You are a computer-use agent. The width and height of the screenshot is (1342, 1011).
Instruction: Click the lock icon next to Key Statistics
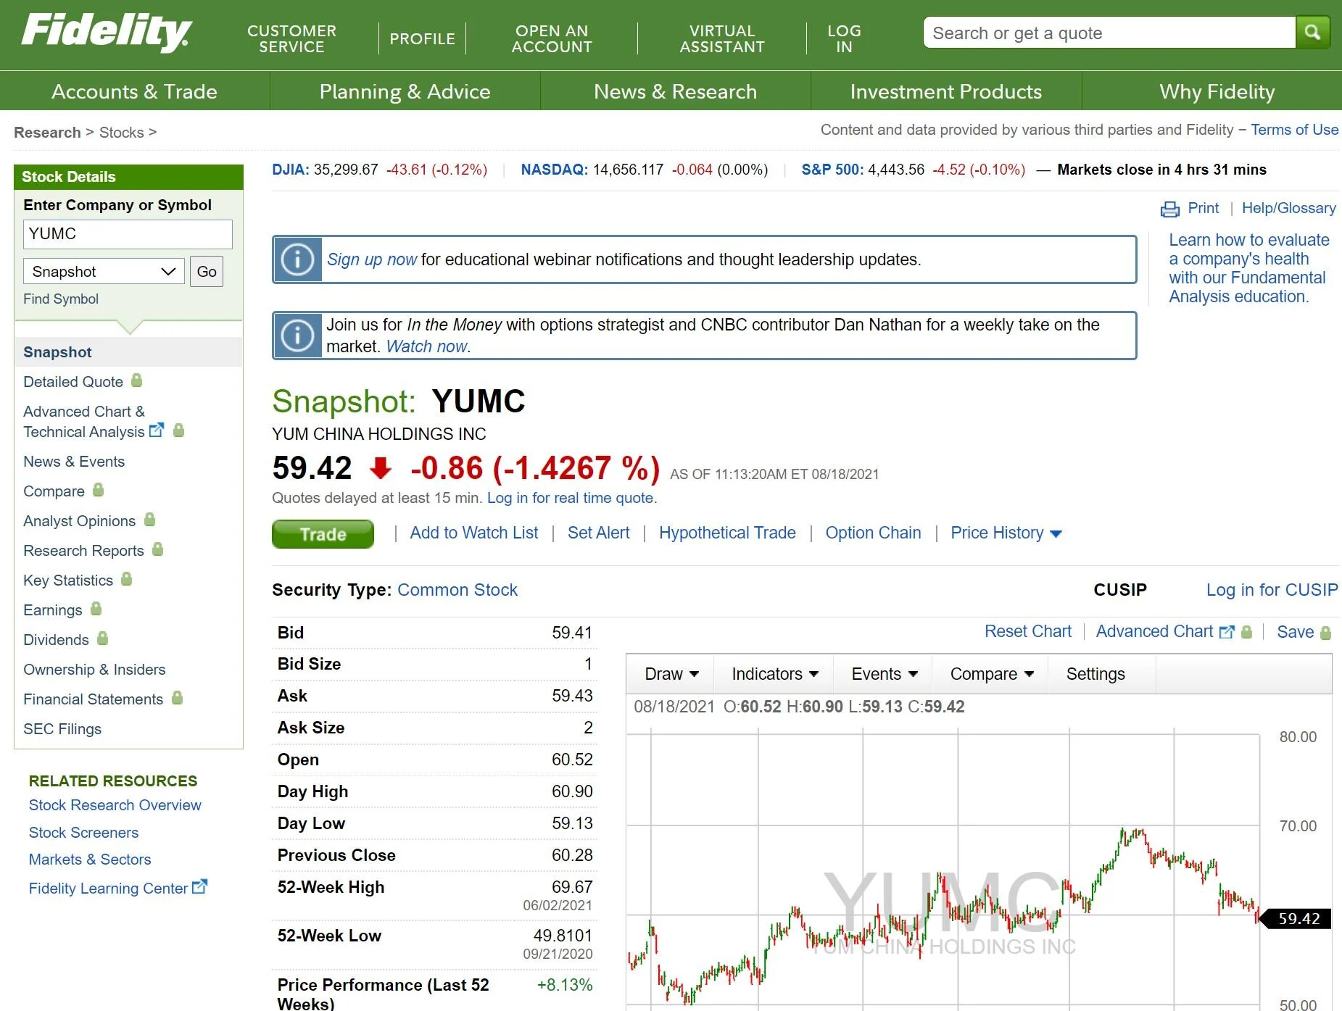[126, 579]
